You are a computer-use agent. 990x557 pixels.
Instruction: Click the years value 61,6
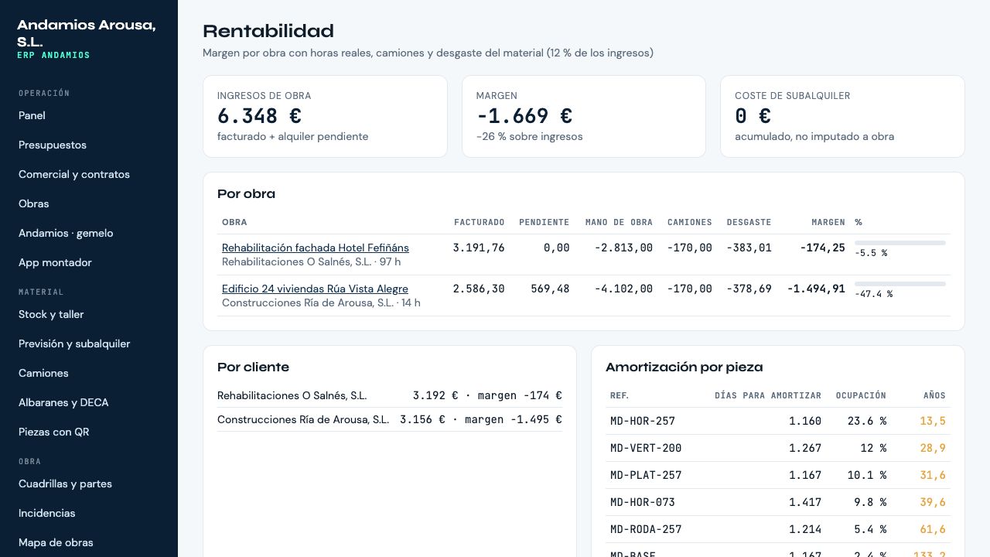tap(933, 529)
